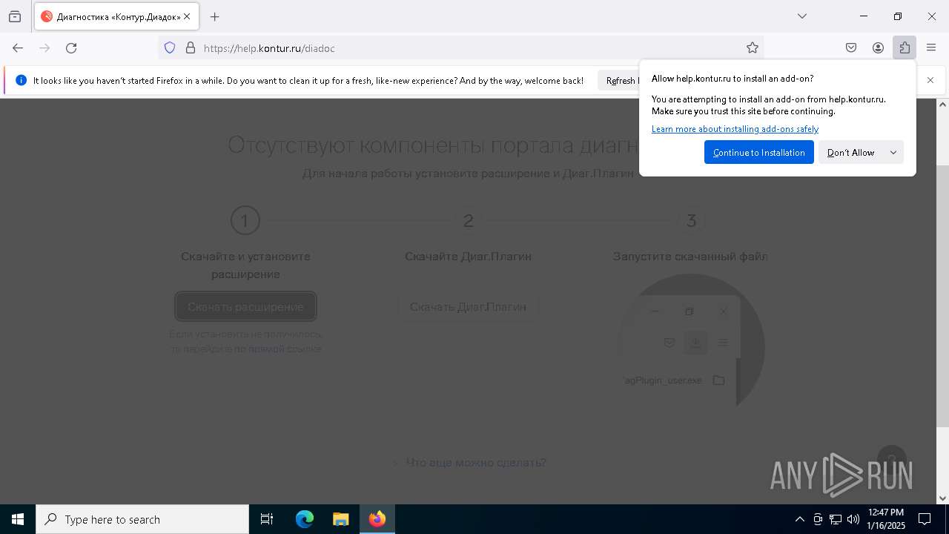The height and width of the screenshot is (534, 949).
Task: Select the Диагностика «Контур.Диадок» tab
Action: pos(115,16)
